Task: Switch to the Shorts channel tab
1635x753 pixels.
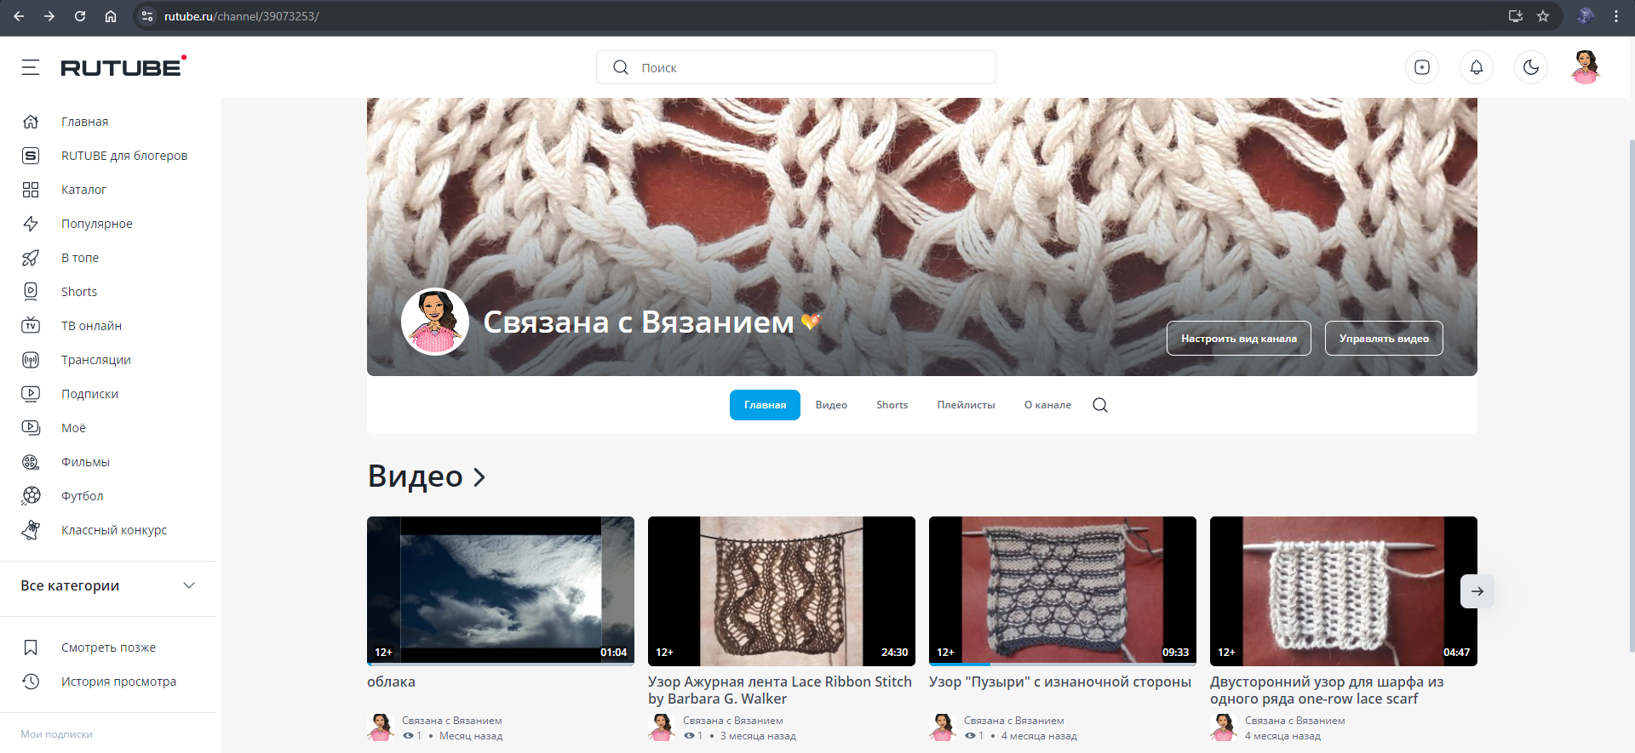Action: click(x=892, y=405)
